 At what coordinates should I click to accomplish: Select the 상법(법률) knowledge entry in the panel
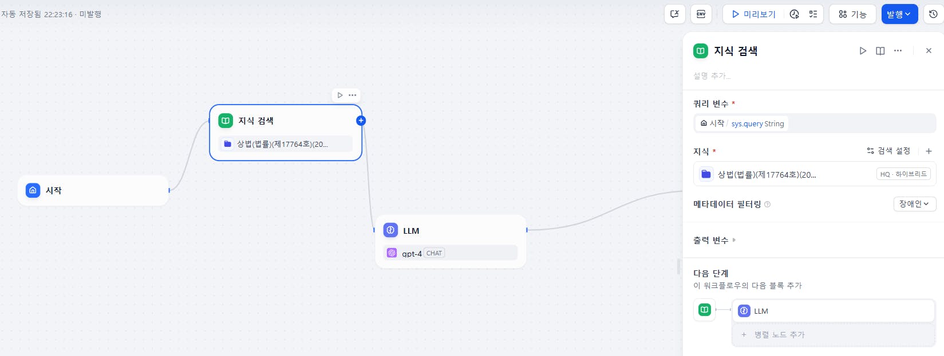[x=815, y=174]
